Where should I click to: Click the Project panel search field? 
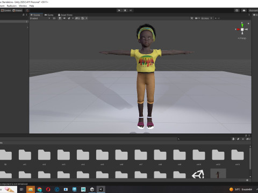coord(203,139)
